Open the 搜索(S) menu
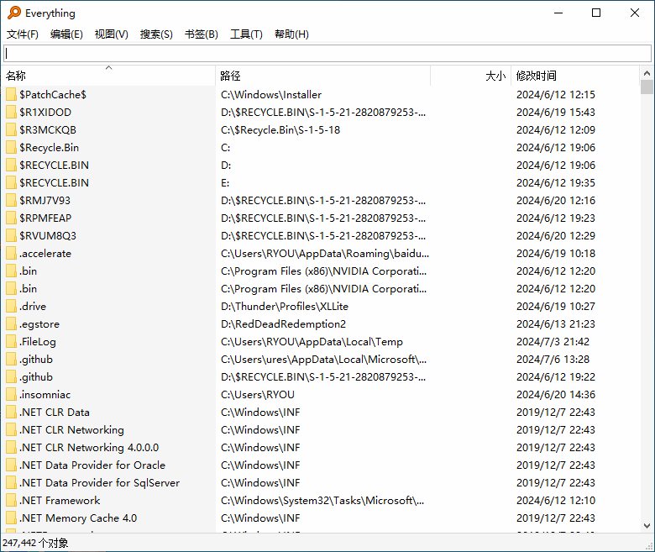This screenshot has width=655, height=552. pyautogui.click(x=156, y=34)
